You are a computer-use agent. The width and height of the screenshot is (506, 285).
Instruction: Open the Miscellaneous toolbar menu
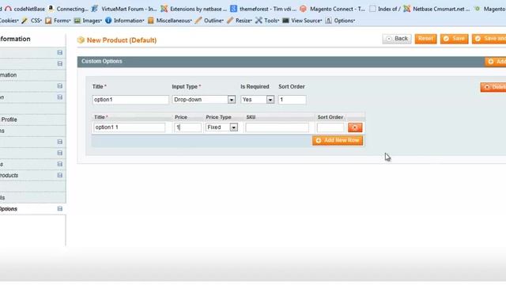click(170, 21)
